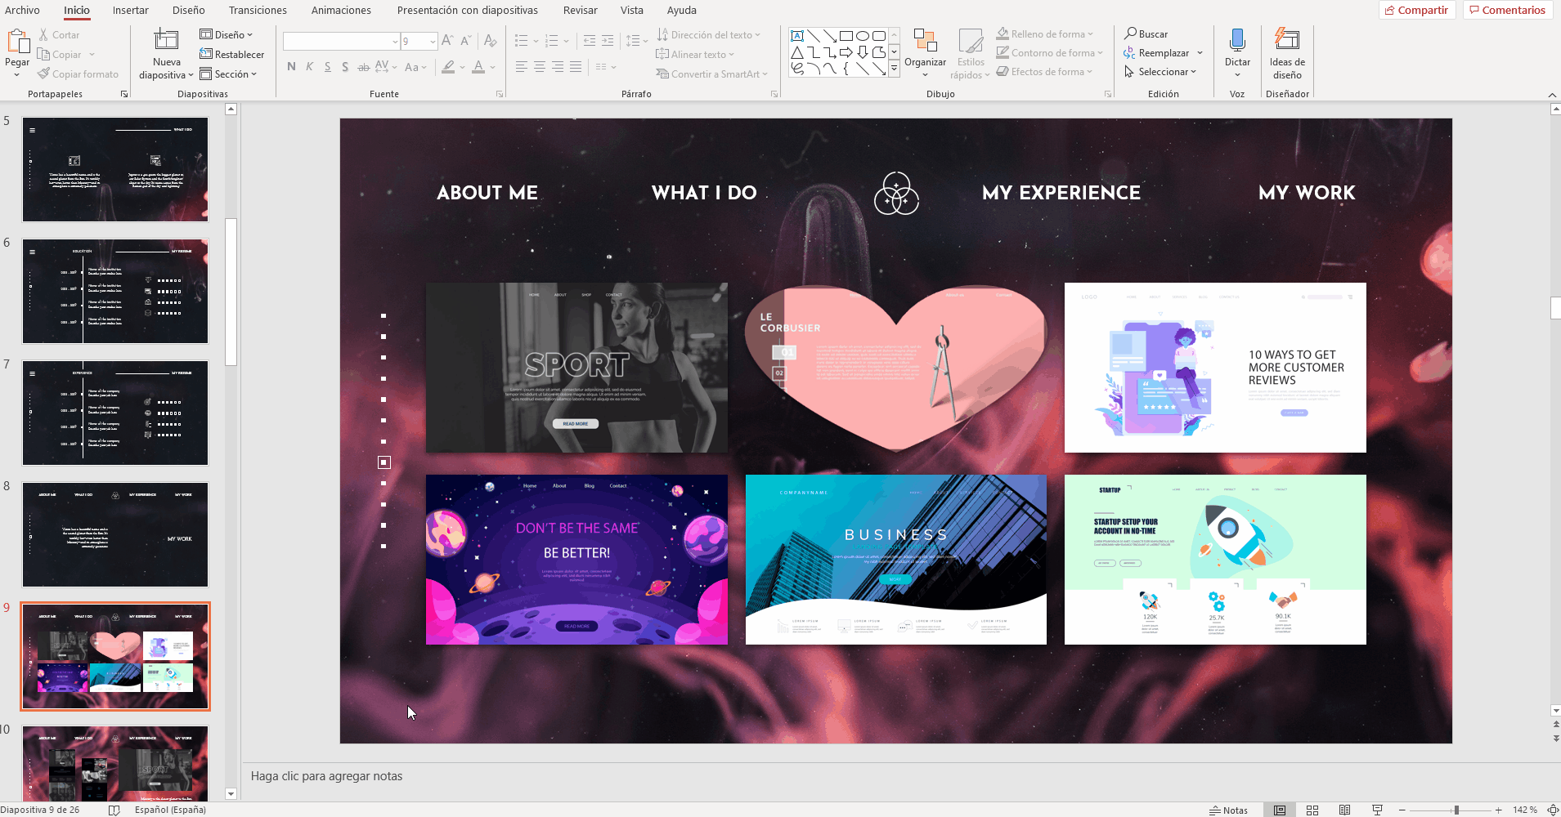Open the Seleccionar dropdown
Image resolution: width=1561 pixels, height=817 pixels.
click(x=1160, y=71)
